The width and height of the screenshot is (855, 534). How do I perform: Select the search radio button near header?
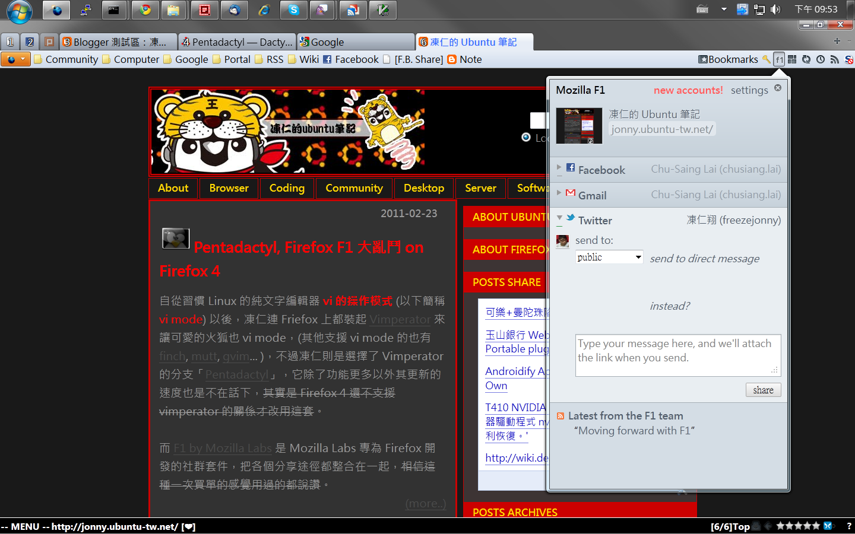(525, 137)
